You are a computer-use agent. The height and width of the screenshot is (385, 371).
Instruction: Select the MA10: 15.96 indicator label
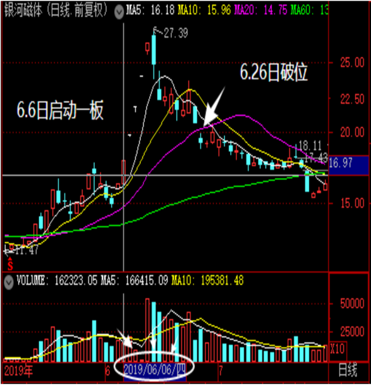(204, 10)
